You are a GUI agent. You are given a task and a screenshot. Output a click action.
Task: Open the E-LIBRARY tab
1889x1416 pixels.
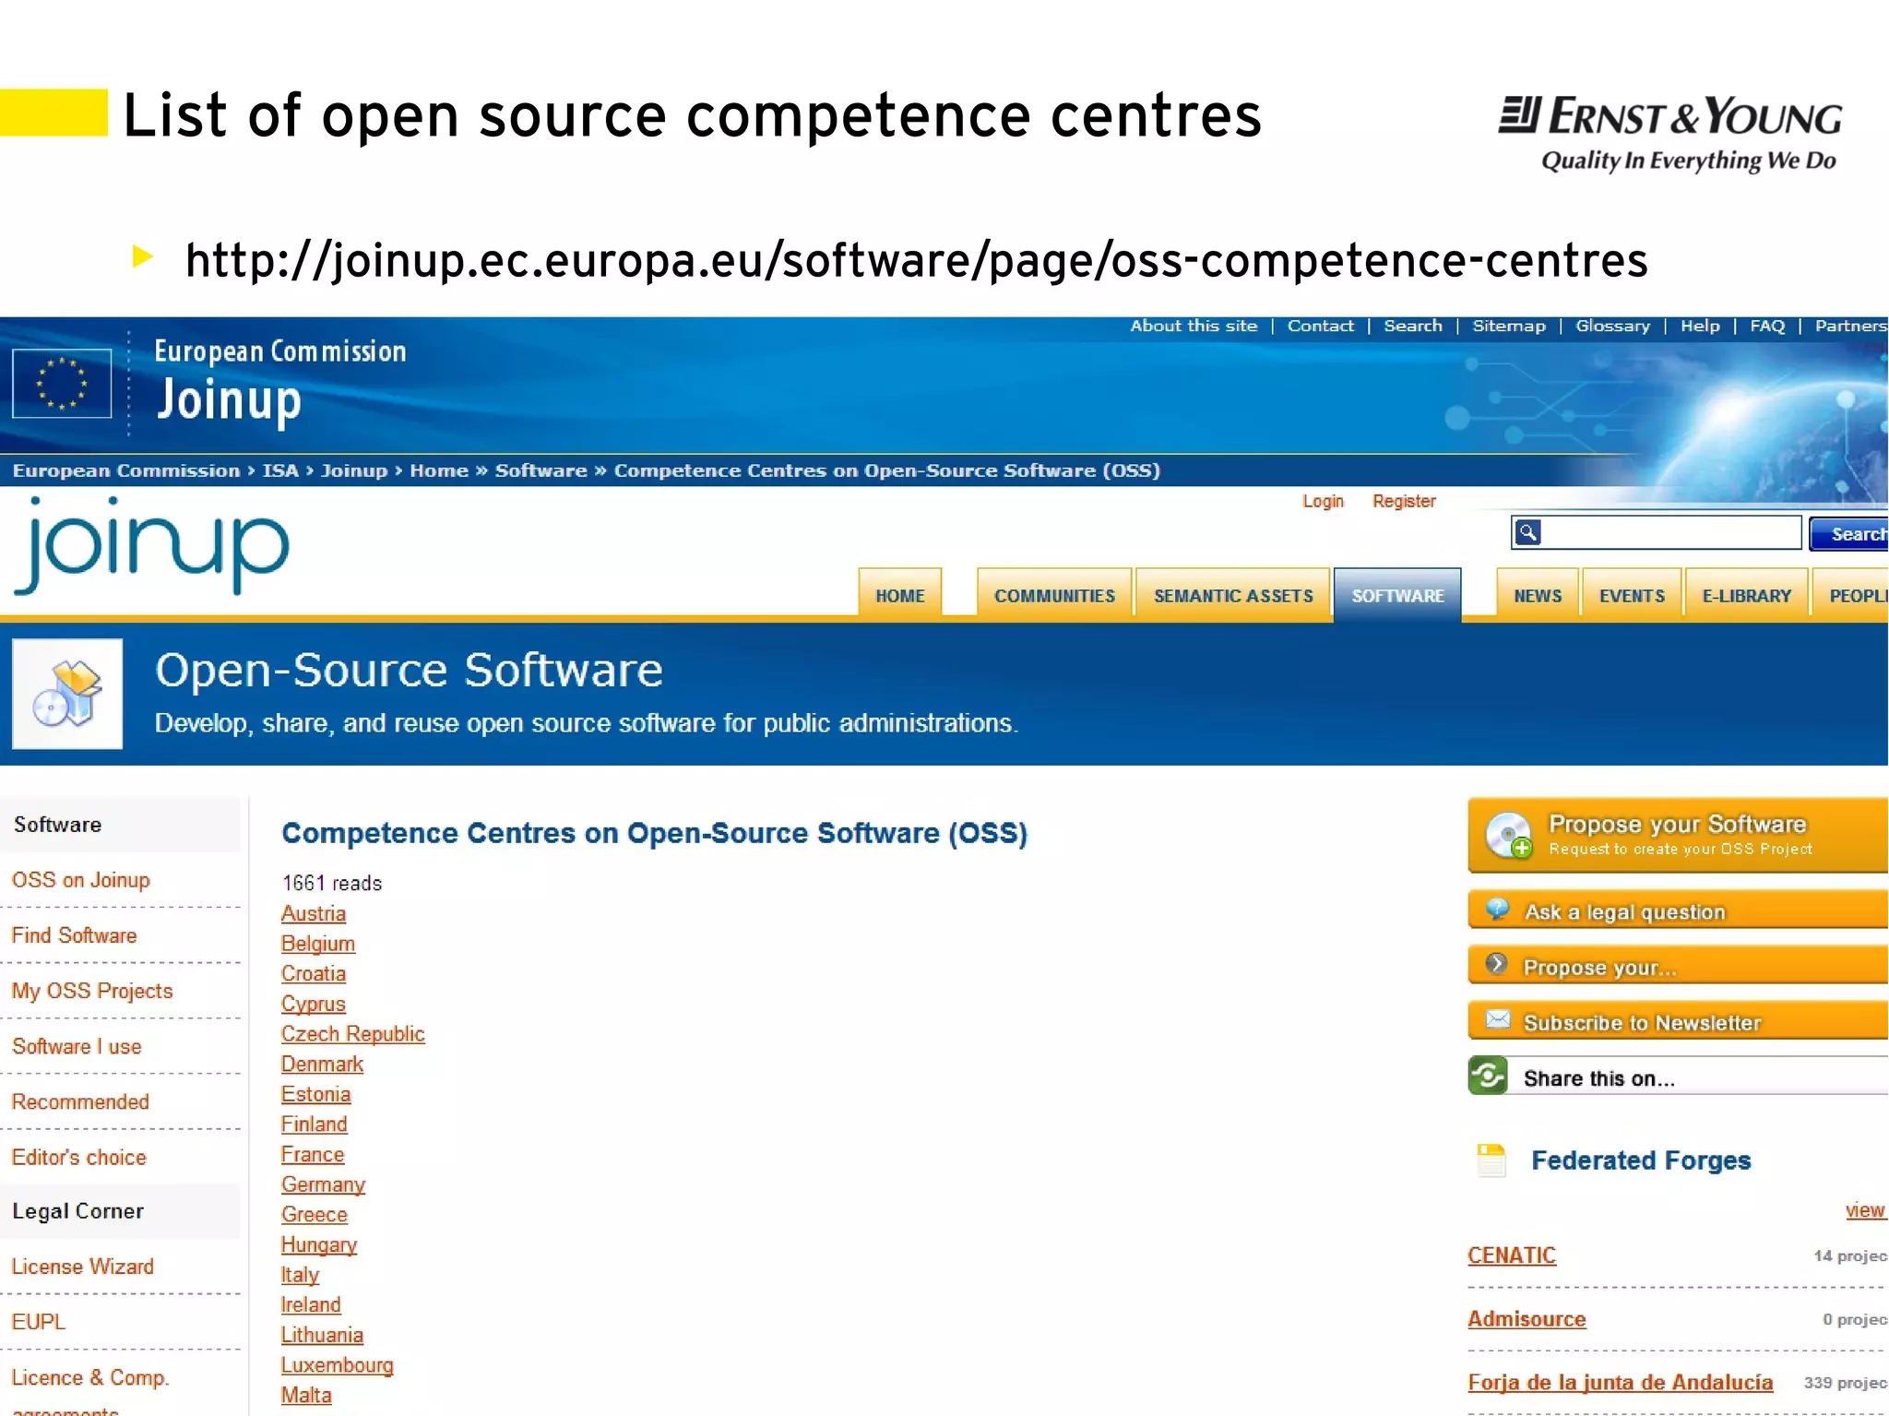pos(1746,595)
